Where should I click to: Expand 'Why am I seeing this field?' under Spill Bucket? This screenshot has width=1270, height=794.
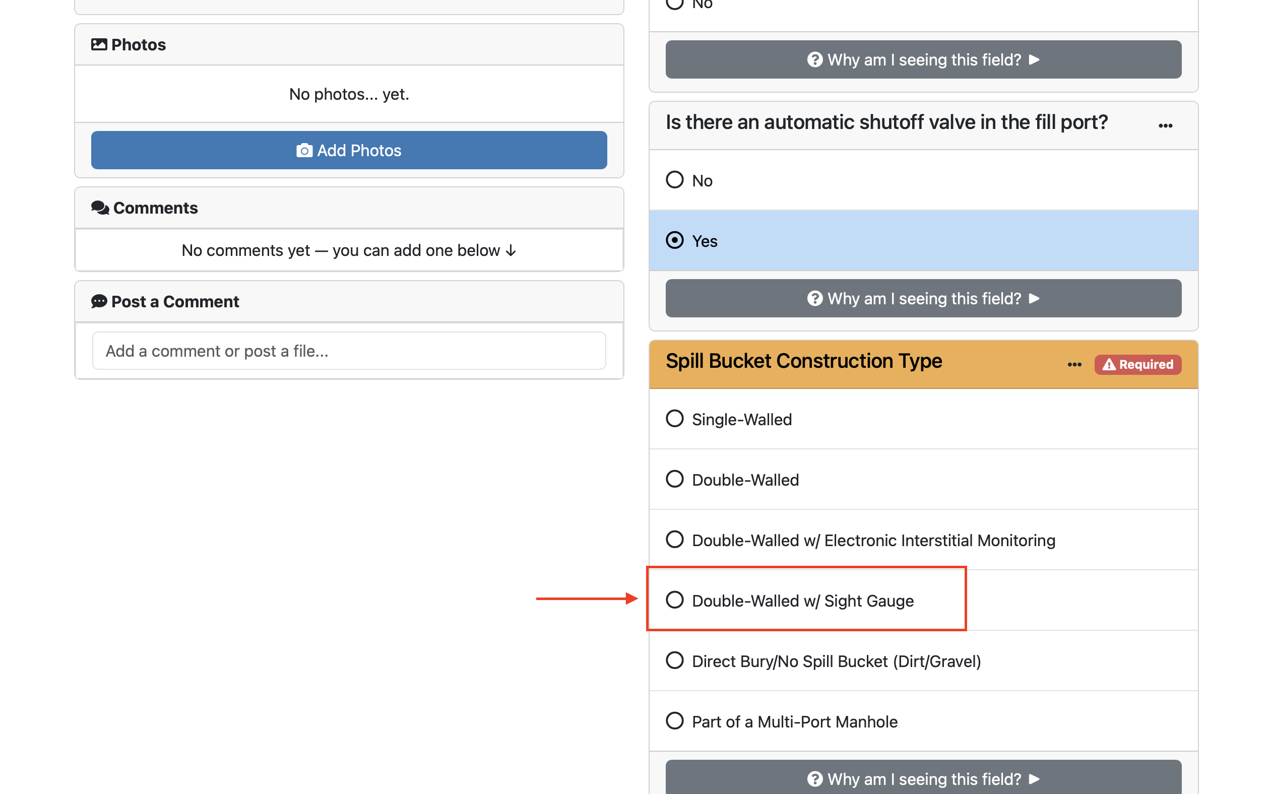pos(923,778)
